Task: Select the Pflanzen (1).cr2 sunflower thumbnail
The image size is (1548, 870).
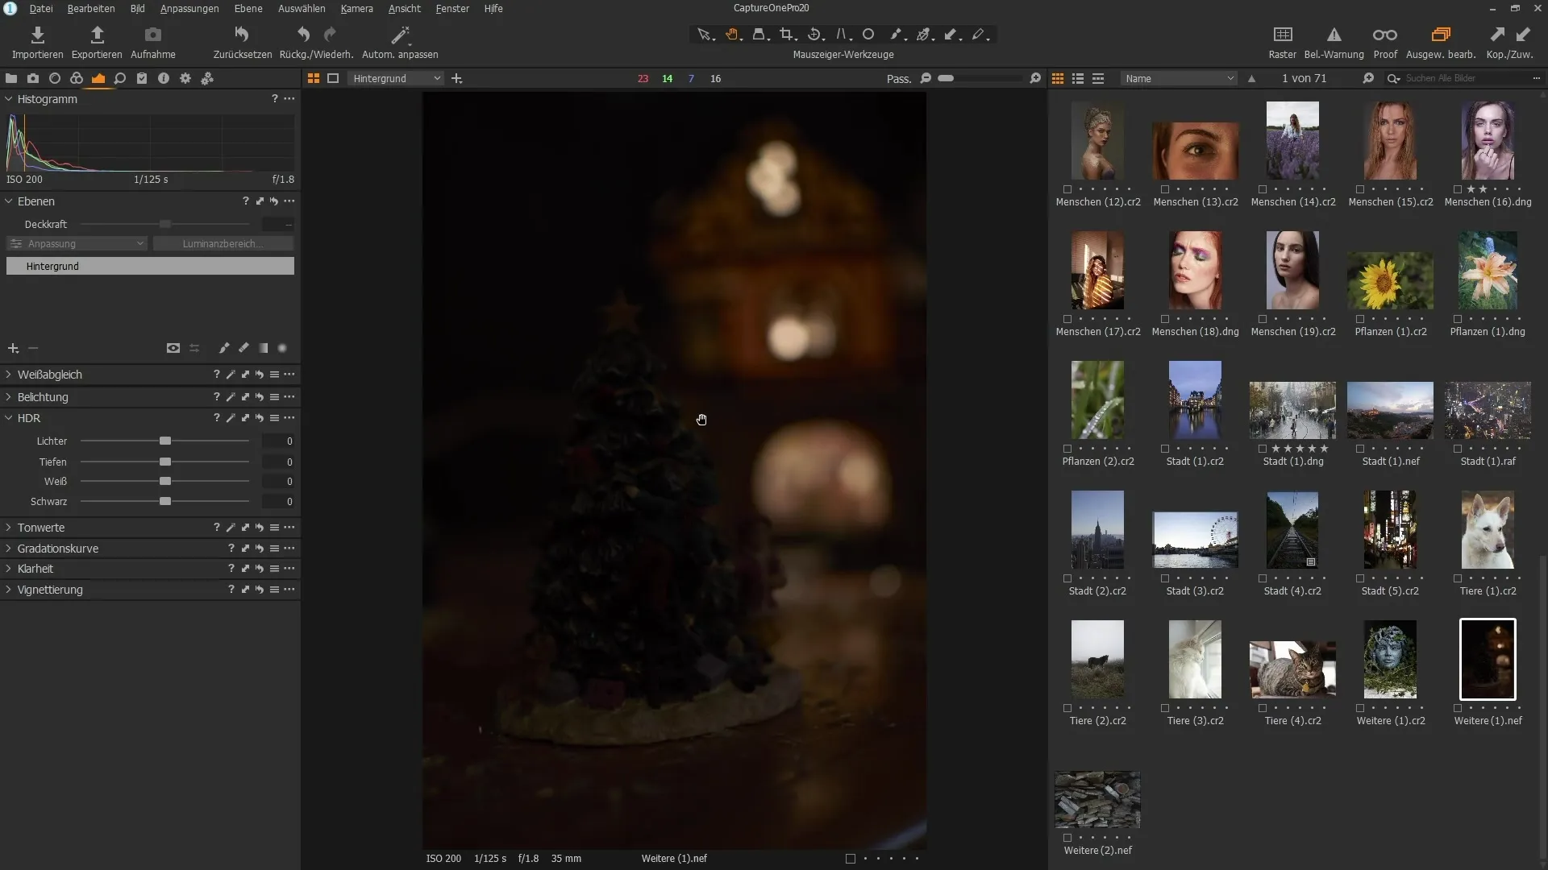Action: pyautogui.click(x=1390, y=280)
